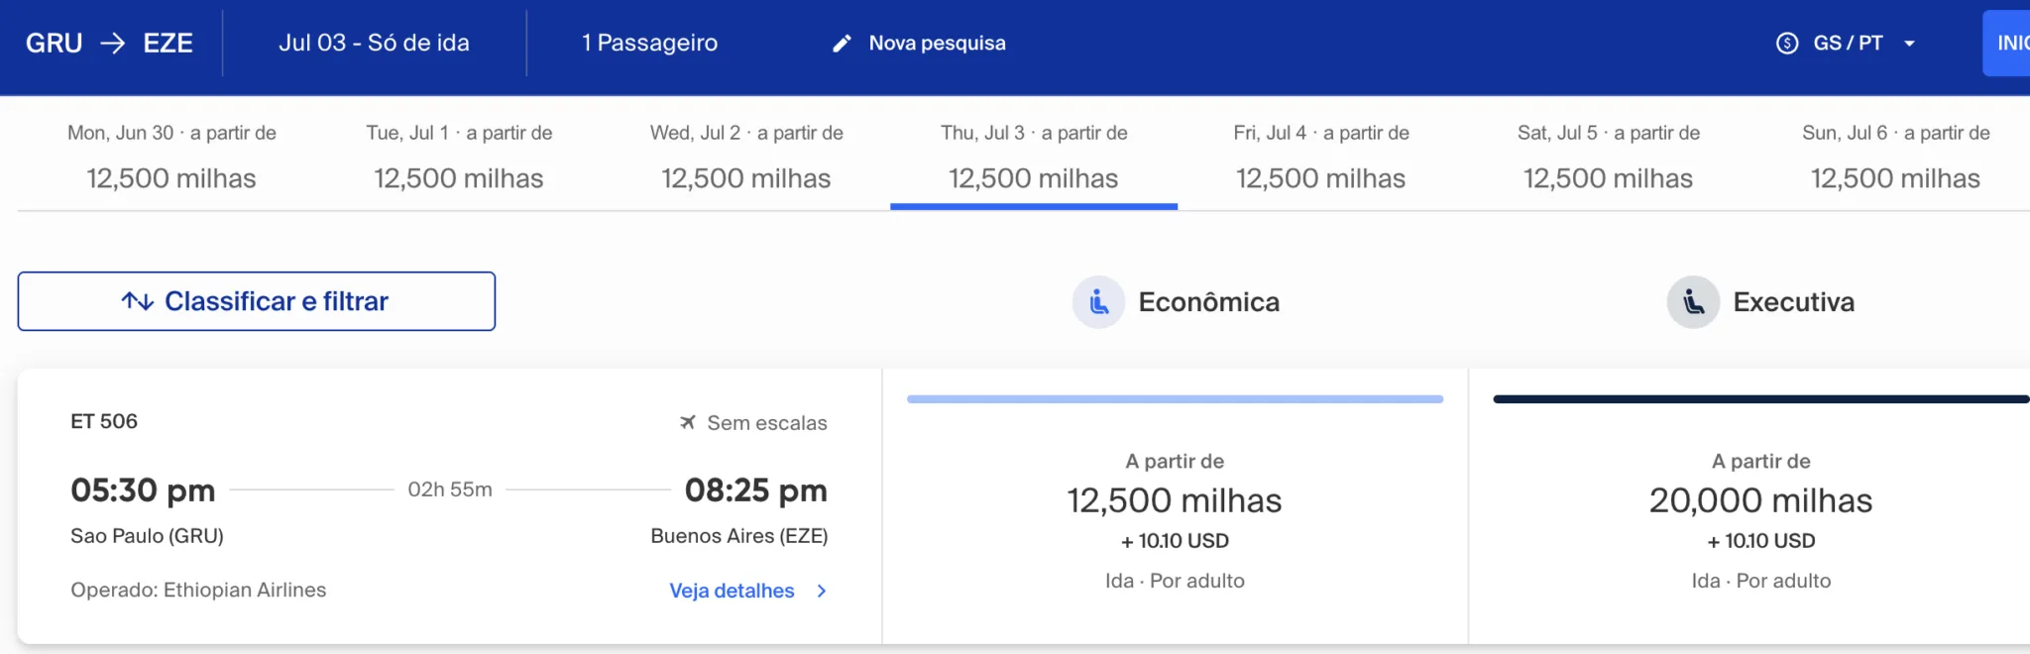Screen dimensions: 2030x654
Task: Open the Jul 03 - Só de ida date selector
Action: click(x=376, y=43)
